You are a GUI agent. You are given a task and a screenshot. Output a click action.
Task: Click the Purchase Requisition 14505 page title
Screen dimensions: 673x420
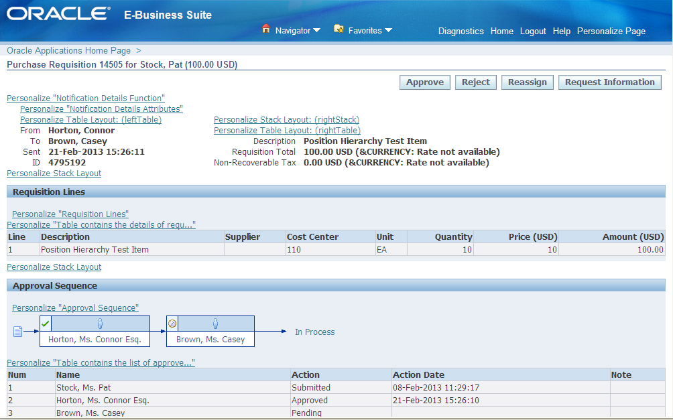(122, 65)
